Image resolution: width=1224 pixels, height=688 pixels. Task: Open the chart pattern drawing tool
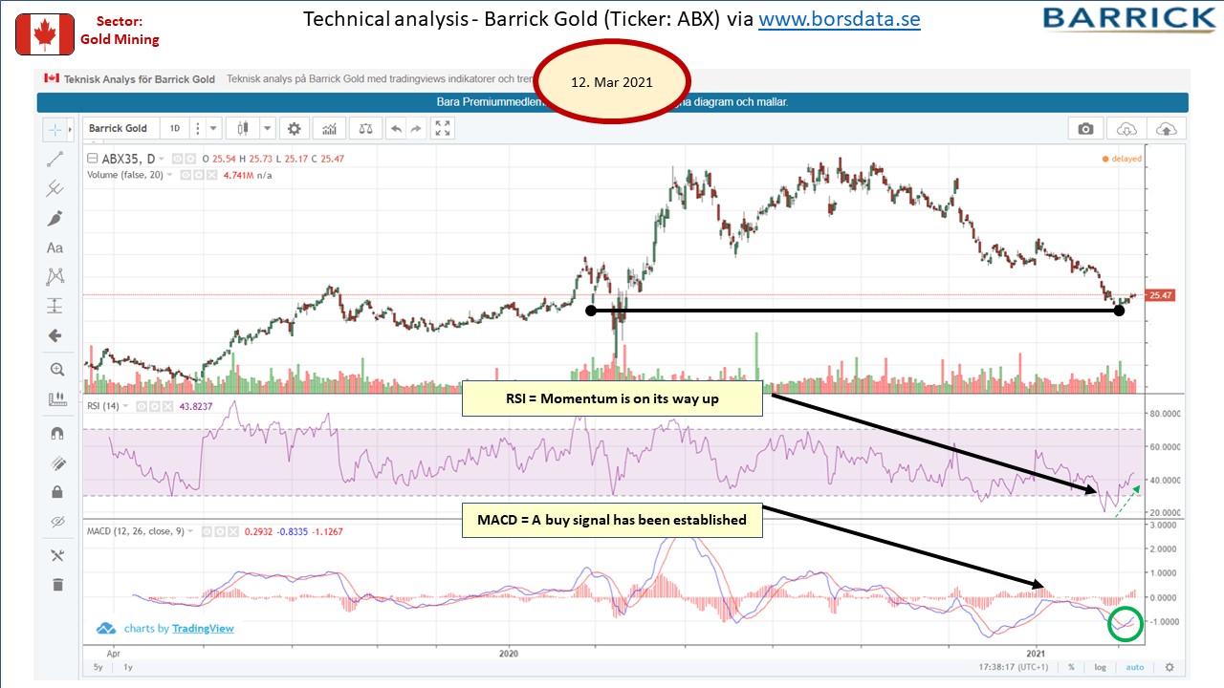pos(55,277)
